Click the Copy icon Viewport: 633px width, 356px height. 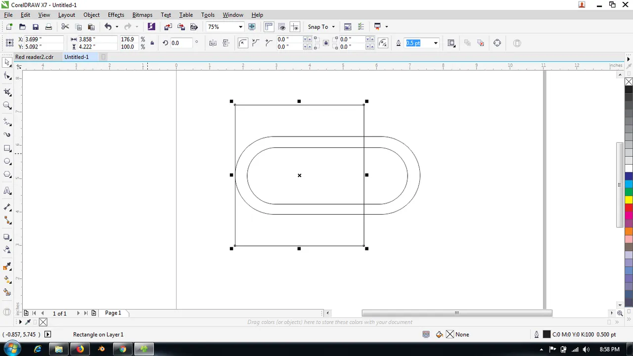78,27
